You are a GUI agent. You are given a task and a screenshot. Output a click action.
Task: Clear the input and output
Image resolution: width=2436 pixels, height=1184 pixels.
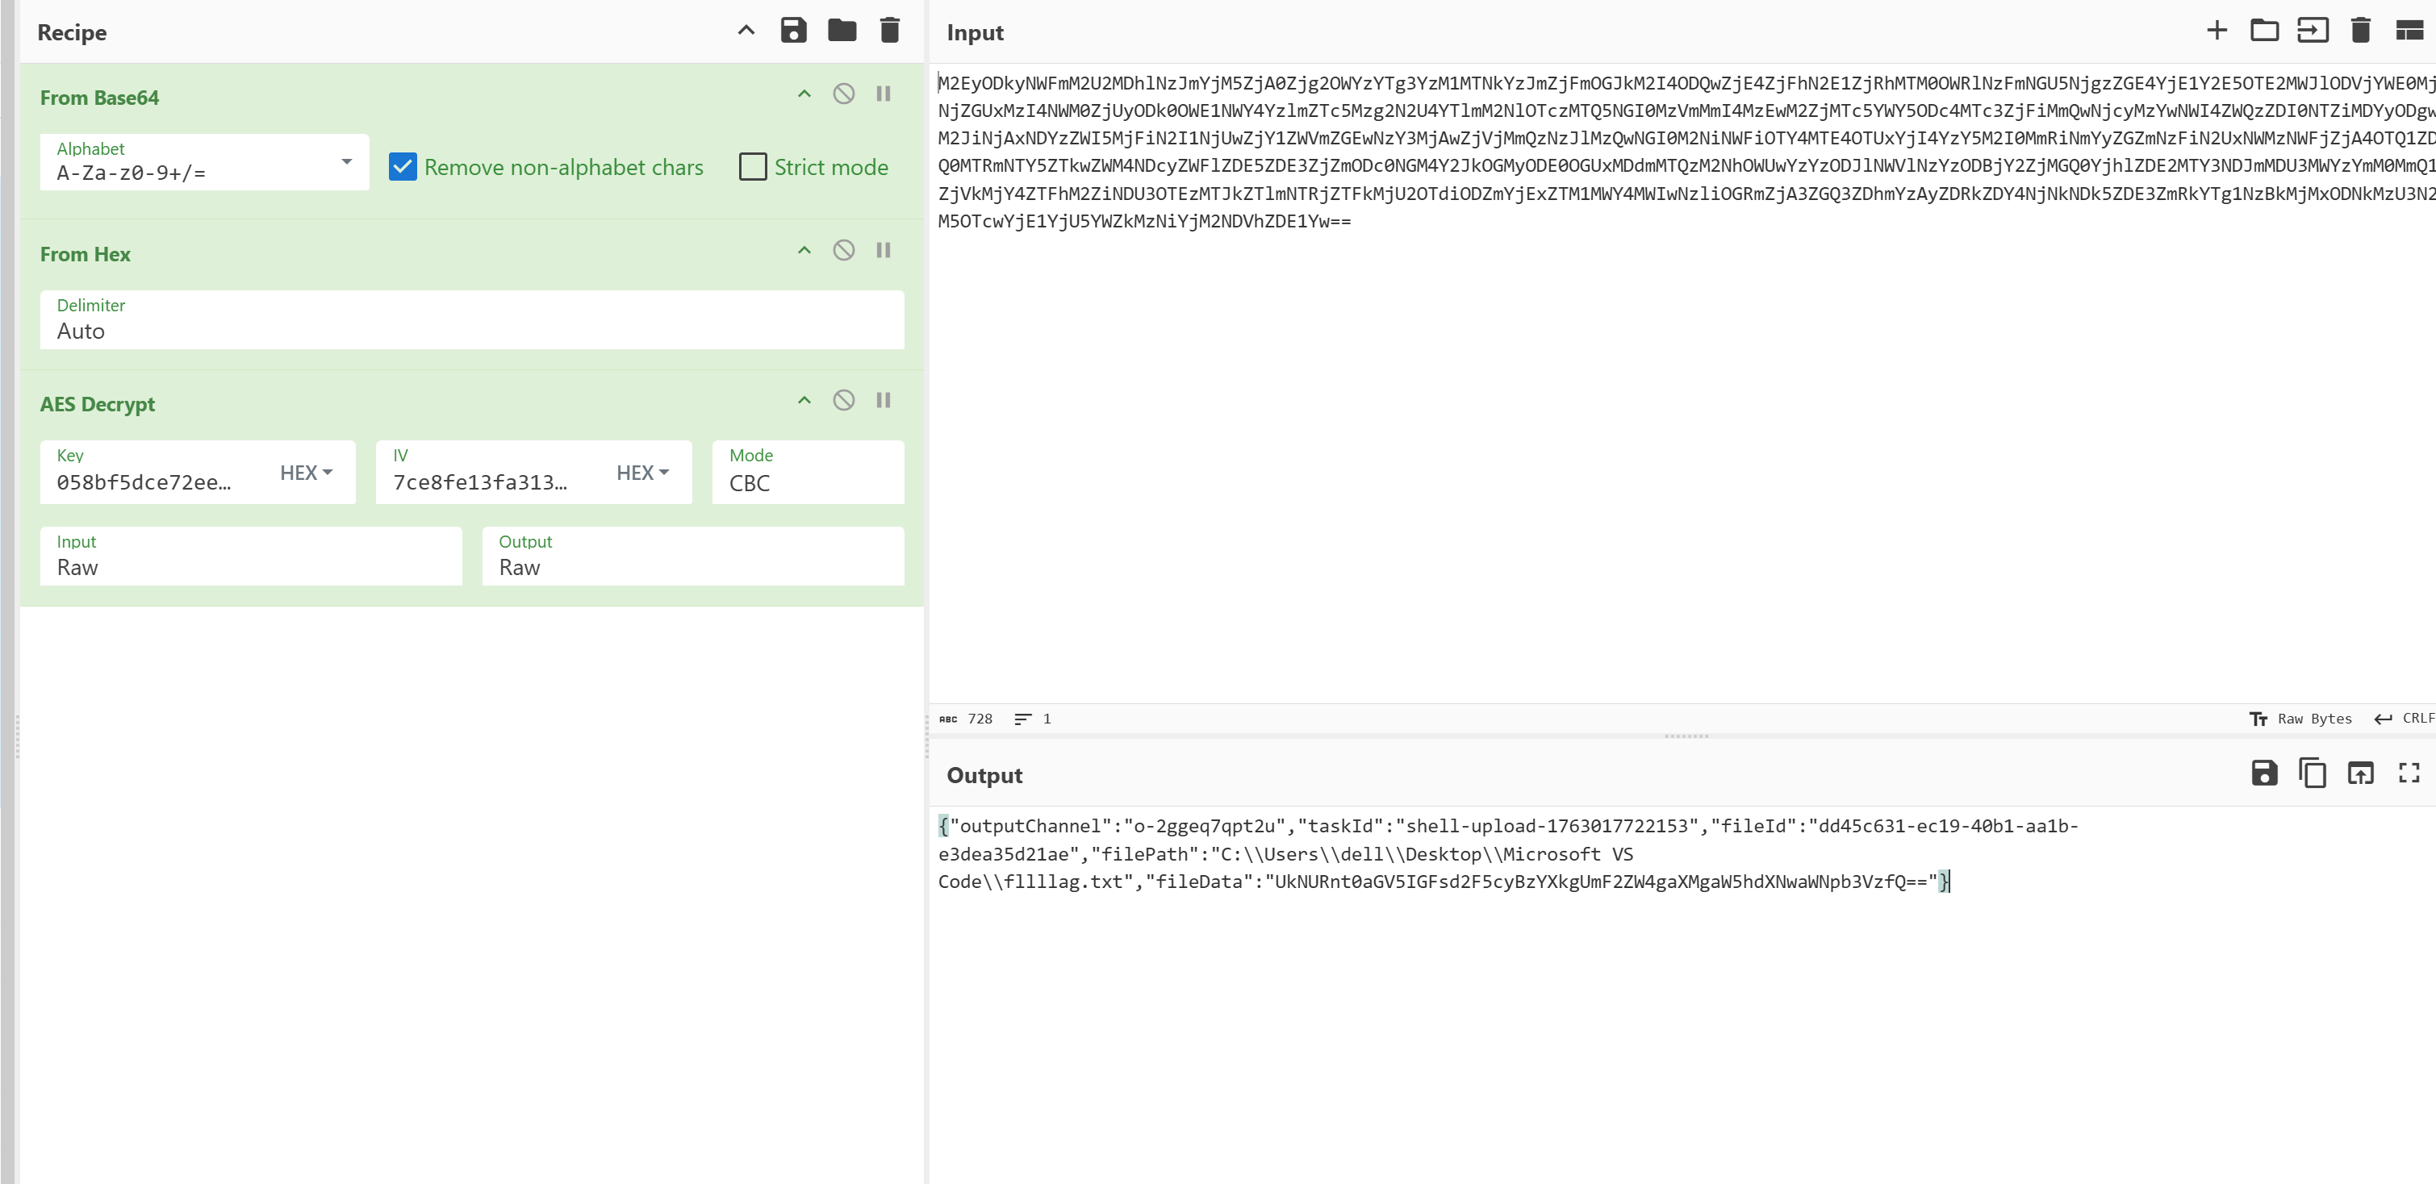click(x=2360, y=30)
